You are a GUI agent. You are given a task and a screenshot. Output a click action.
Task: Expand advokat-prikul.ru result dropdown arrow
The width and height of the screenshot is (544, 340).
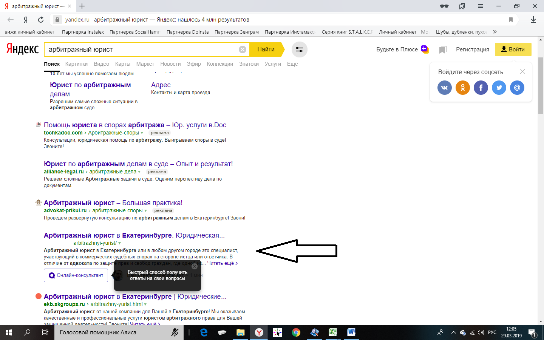(x=146, y=211)
